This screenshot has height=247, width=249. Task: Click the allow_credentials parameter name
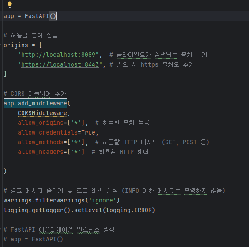click(48, 133)
